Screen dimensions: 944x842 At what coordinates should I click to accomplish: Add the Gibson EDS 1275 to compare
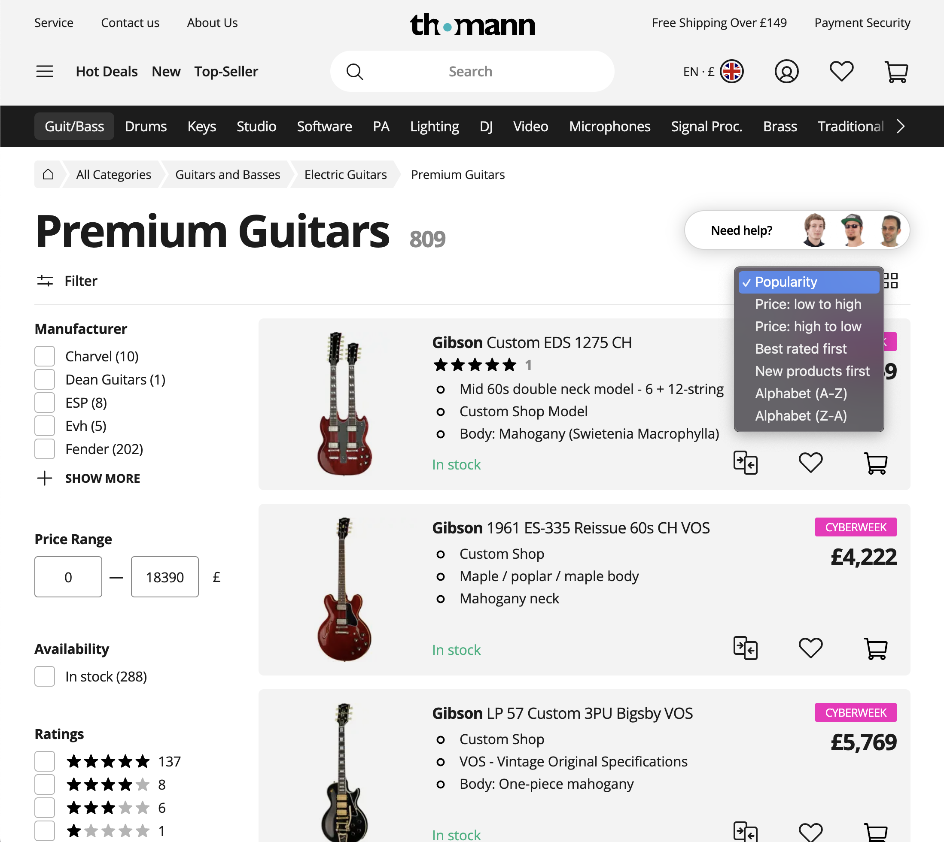(746, 462)
